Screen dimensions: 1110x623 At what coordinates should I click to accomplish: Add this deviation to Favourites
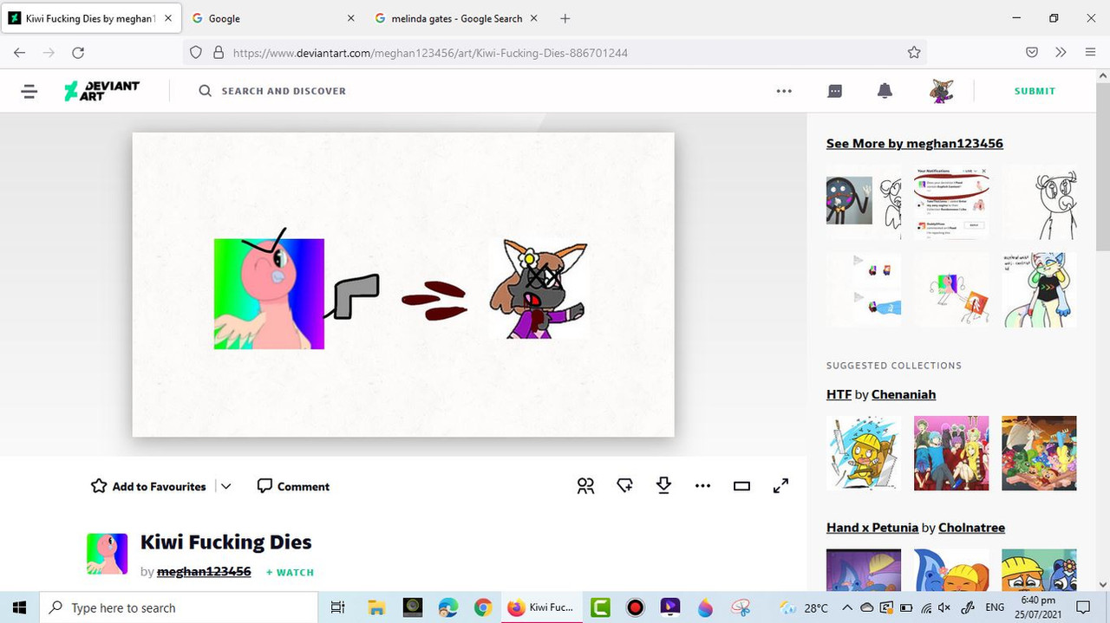(x=148, y=486)
